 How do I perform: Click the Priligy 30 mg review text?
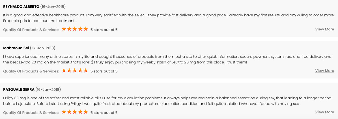pyautogui.click(x=167, y=101)
